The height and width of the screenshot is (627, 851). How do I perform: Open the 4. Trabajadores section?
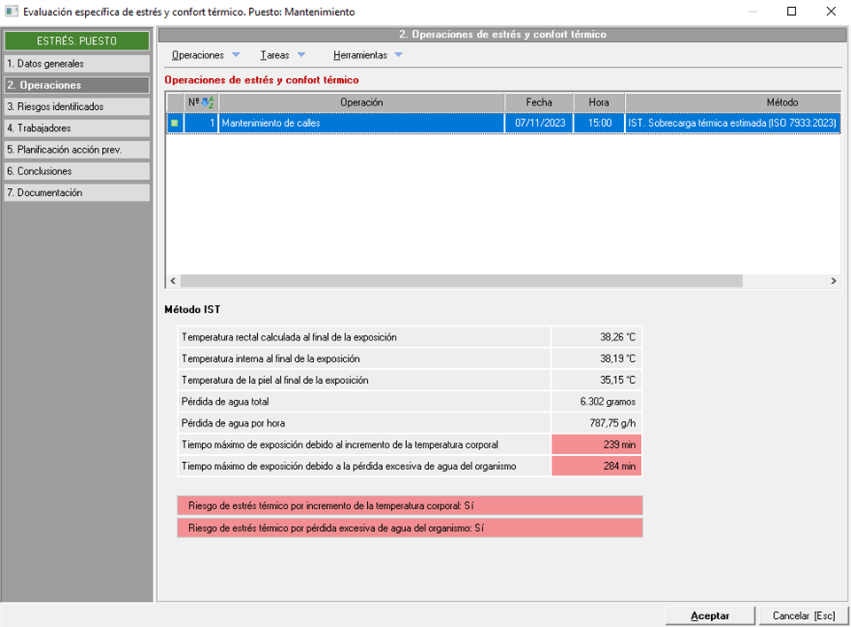(x=76, y=129)
